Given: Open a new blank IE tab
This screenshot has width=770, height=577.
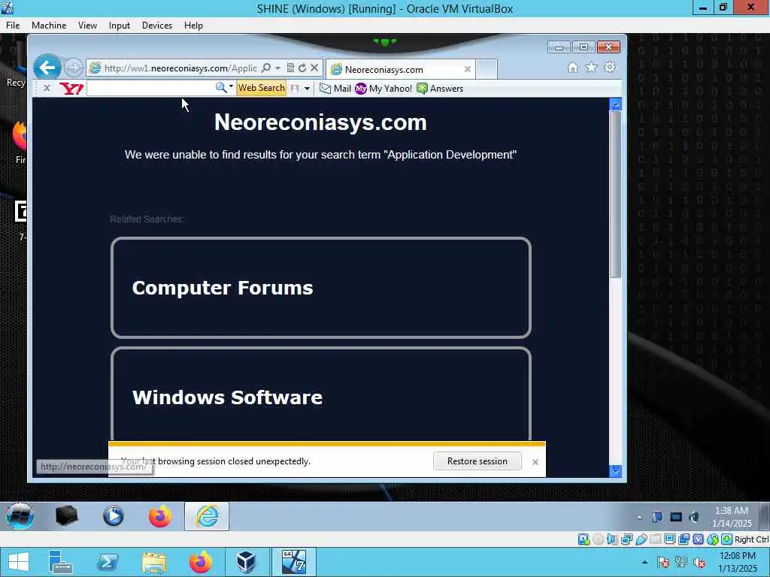Looking at the screenshot, I should (487, 69).
